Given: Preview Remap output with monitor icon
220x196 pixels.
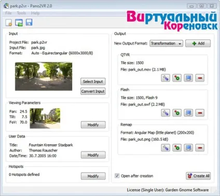Looking at the screenshot, I should pos(188,148).
